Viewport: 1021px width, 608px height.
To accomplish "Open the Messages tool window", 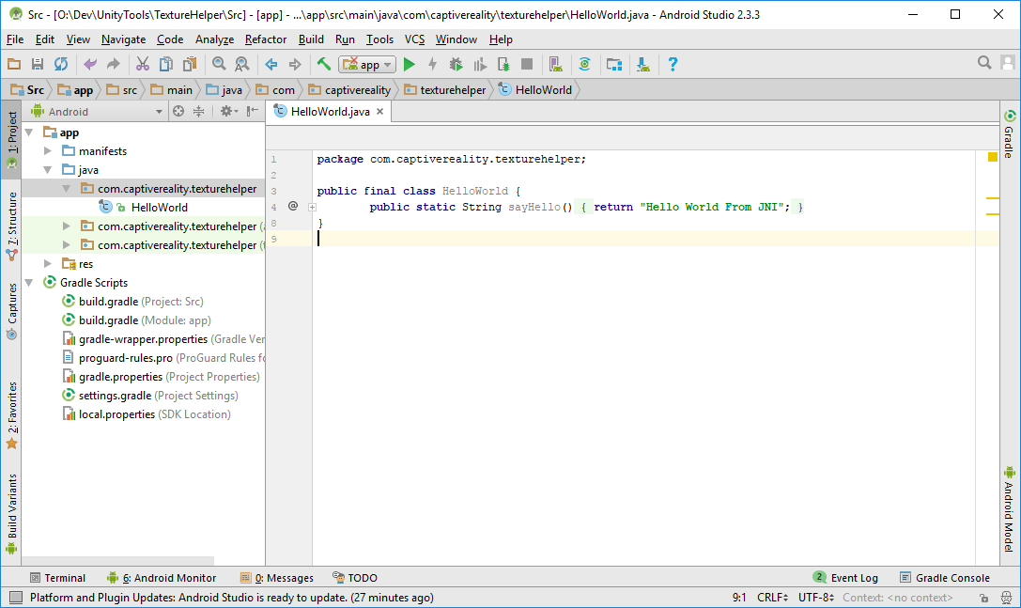I will point(277,578).
